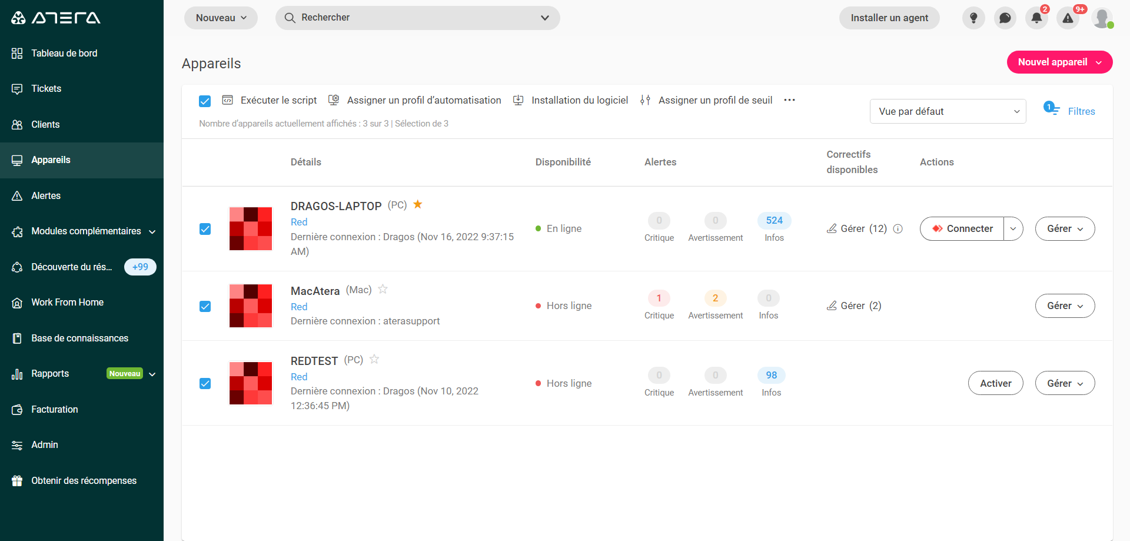Viewport: 1130px width, 541px height.
Task: Open the chat bubble icon
Action: (x=1005, y=18)
